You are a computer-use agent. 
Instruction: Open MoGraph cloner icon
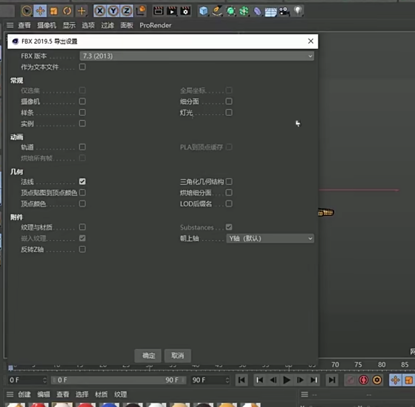pyautogui.click(x=244, y=11)
